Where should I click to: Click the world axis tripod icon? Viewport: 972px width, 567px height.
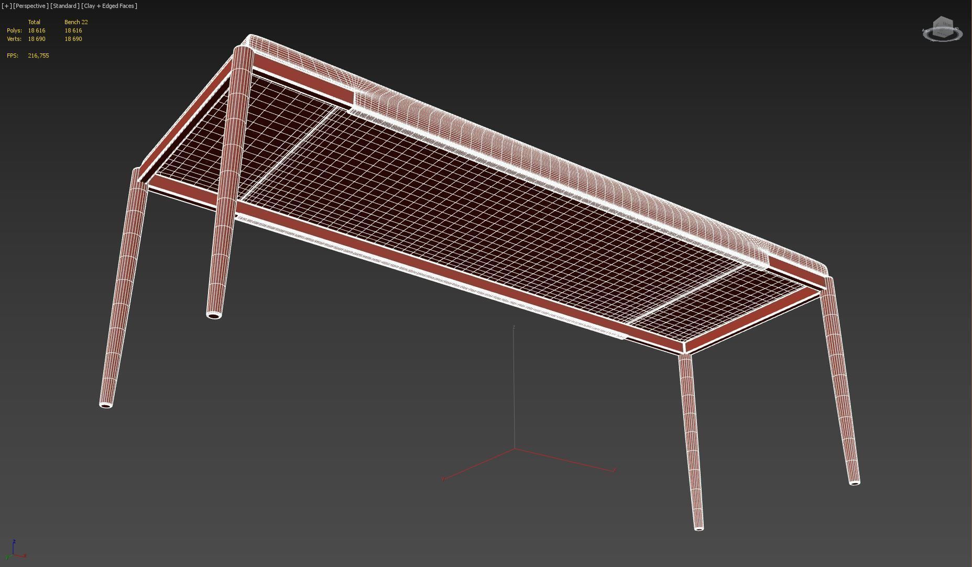pos(15,550)
